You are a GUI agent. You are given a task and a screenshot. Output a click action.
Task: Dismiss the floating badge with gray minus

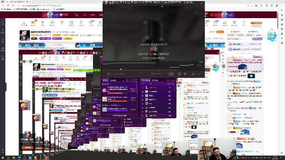[272, 30]
